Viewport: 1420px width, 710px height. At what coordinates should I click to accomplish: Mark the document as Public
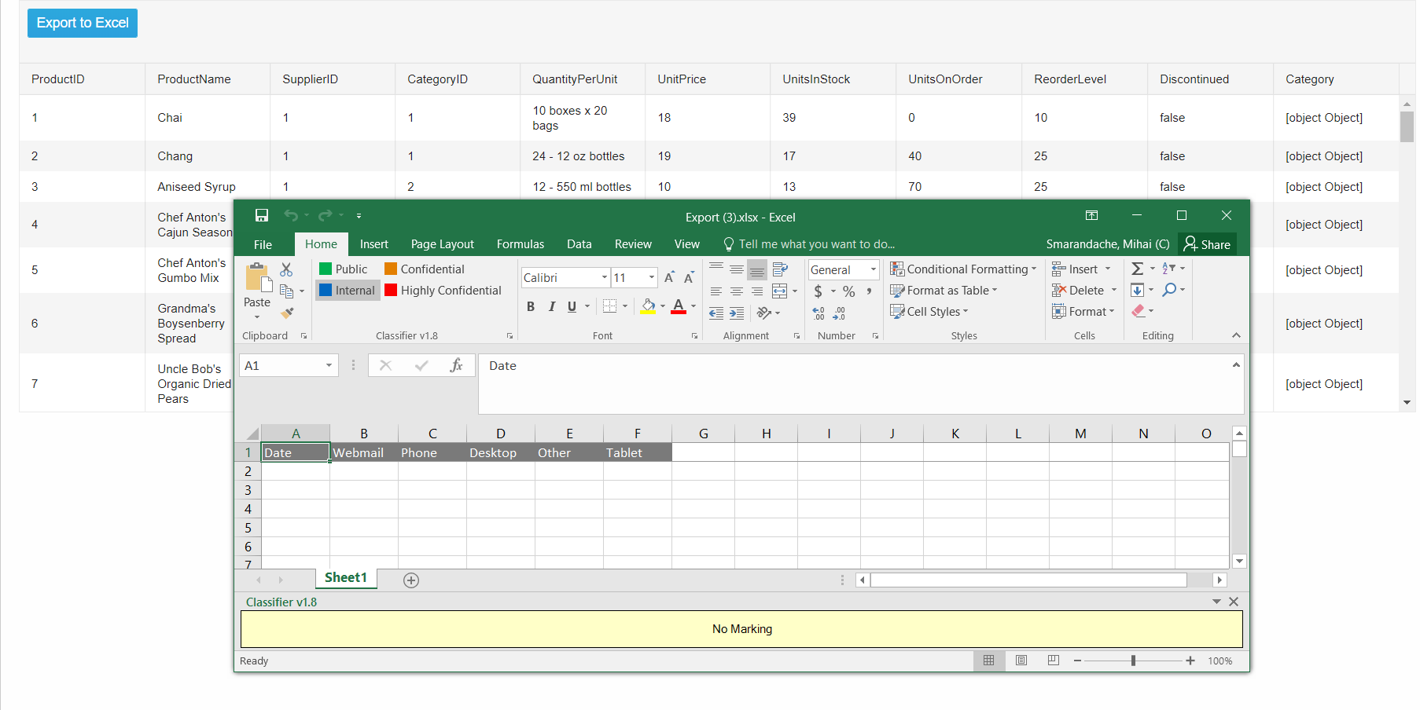click(344, 269)
